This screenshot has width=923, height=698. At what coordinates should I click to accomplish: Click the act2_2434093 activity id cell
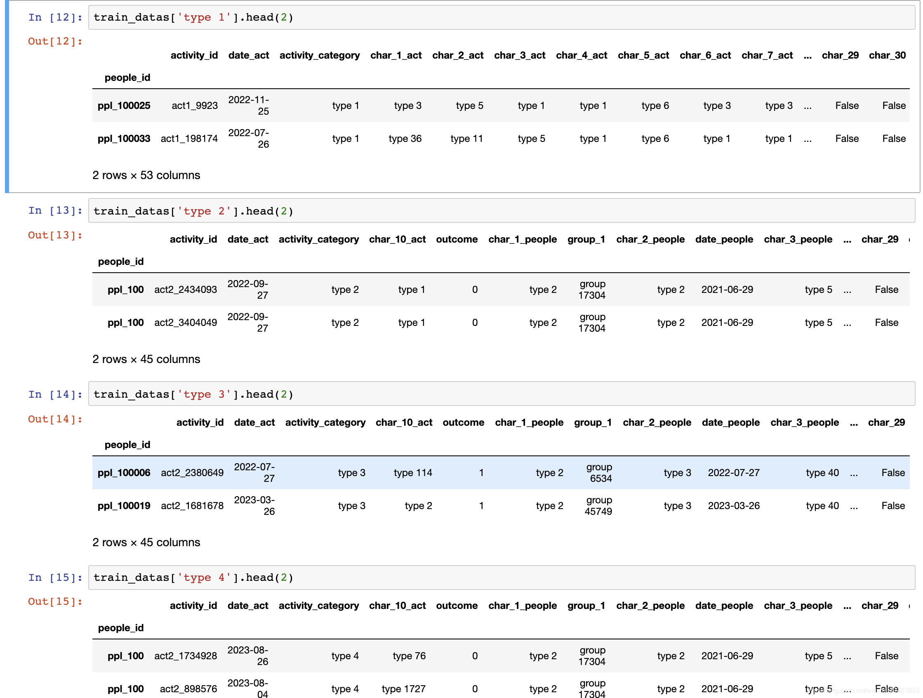[186, 290]
